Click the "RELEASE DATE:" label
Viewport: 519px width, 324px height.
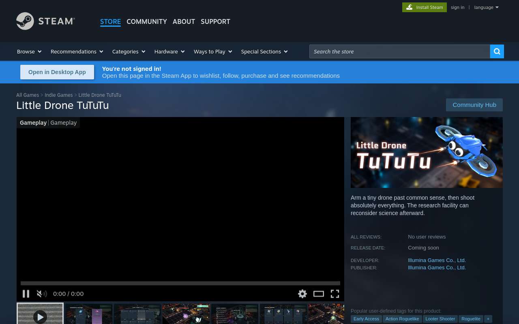(368, 248)
